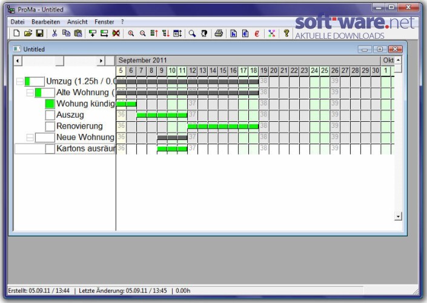427x303 pixels.
Task: Select the Neue Wohnung task label
Action: point(85,138)
